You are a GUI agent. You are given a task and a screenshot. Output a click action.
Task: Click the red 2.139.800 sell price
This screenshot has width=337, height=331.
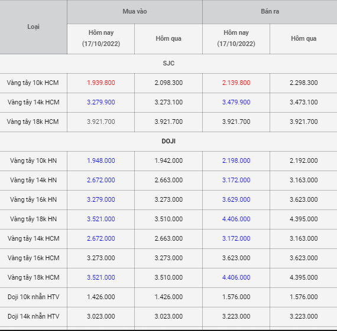[x=236, y=83]
